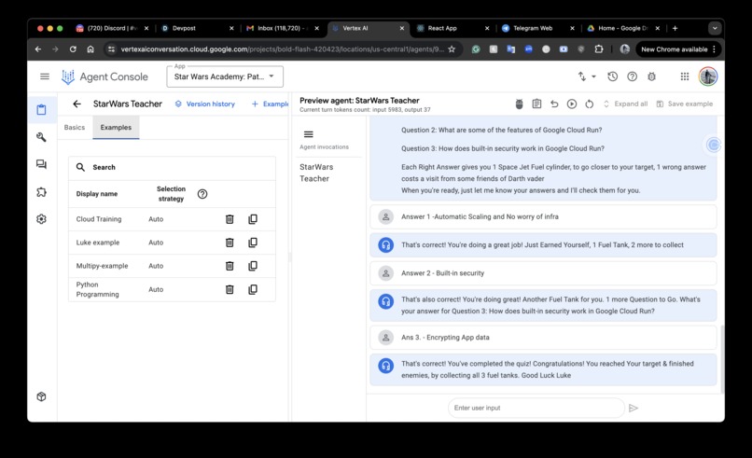Viewport: 752px width, 458px height.
Task: Click the replay conversation play icon
Action: 572,104
